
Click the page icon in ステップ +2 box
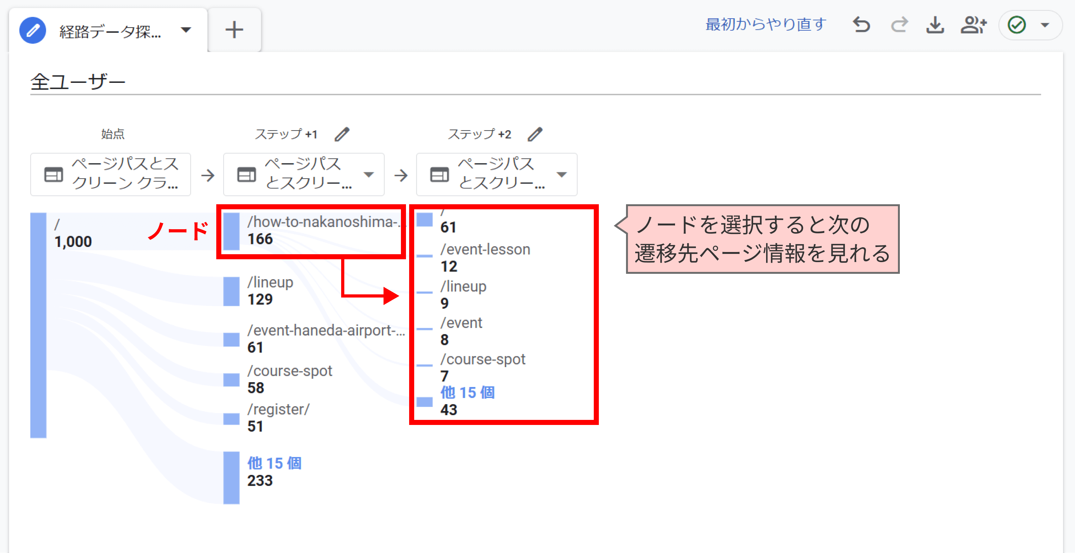[x=439, y=175]
